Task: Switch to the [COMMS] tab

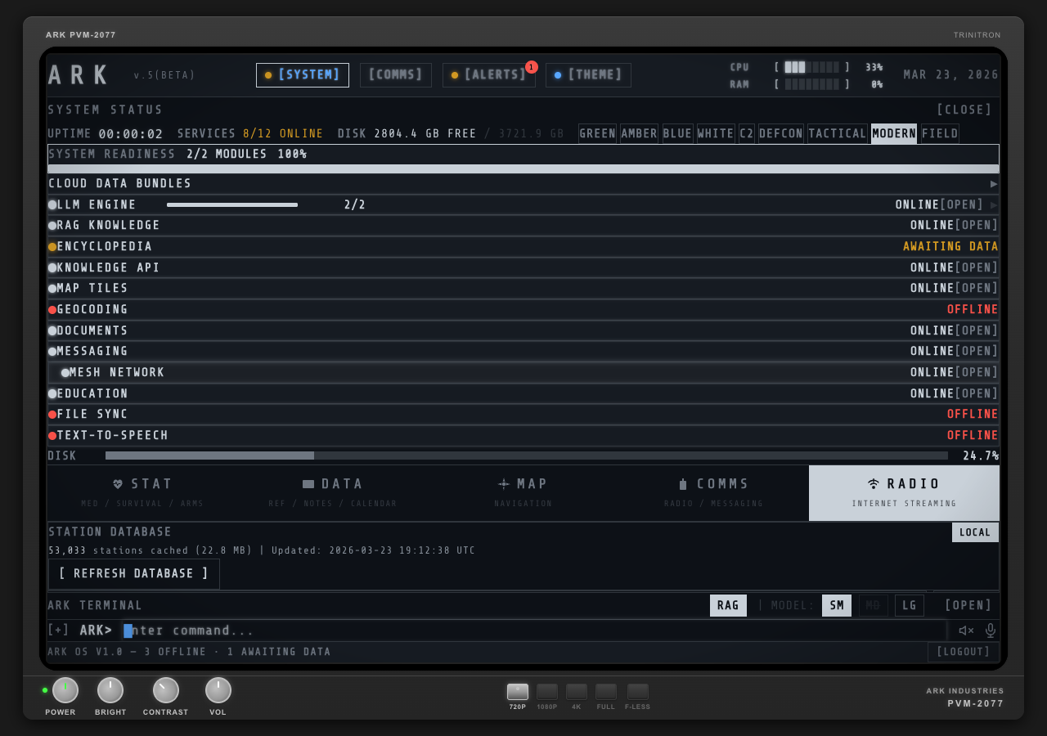Action: (x=395, y=74)
